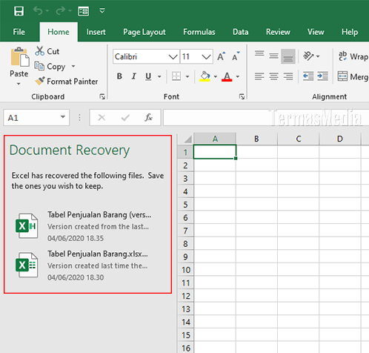Open the File tab
This screenshot has height=353, width=369.
(19, 32)
